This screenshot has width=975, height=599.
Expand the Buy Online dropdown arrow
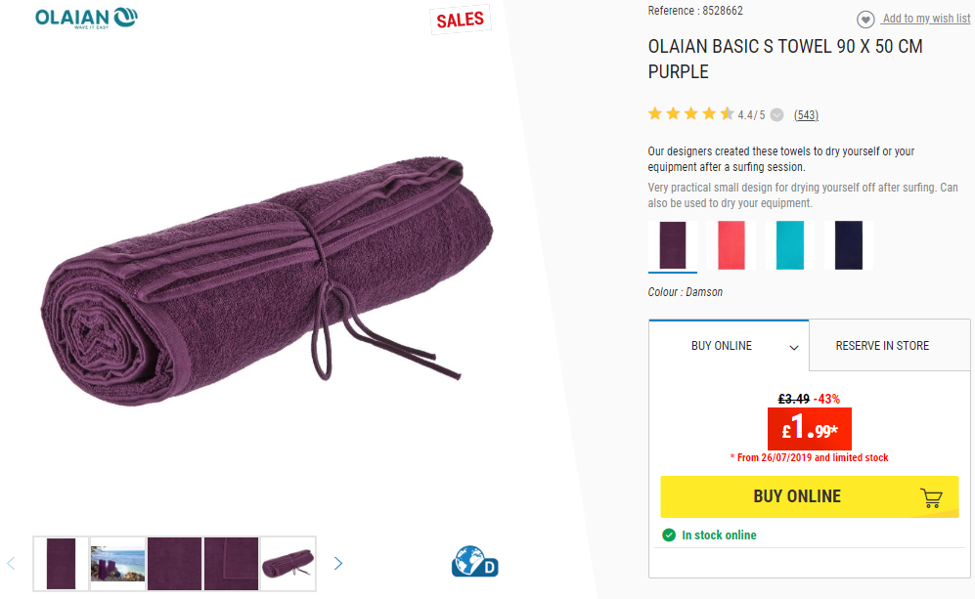coord(793,347)
